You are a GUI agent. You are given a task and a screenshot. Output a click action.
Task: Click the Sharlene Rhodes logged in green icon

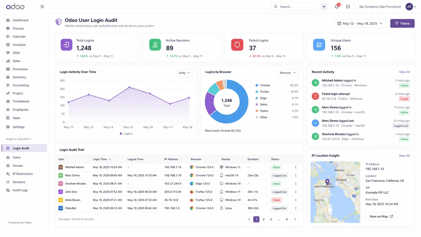(x=315, y=136)
